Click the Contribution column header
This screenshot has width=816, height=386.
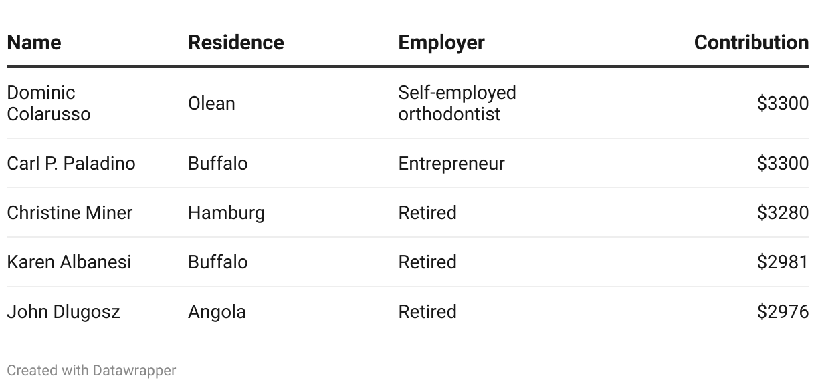(751, 43)
